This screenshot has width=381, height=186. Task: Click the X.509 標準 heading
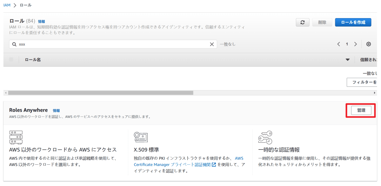[x=147, y=150]
